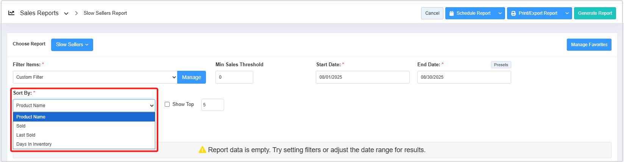Pick Days In Inventory sort option
Viewport: 624px width, 162px height.
coord(34,144)
